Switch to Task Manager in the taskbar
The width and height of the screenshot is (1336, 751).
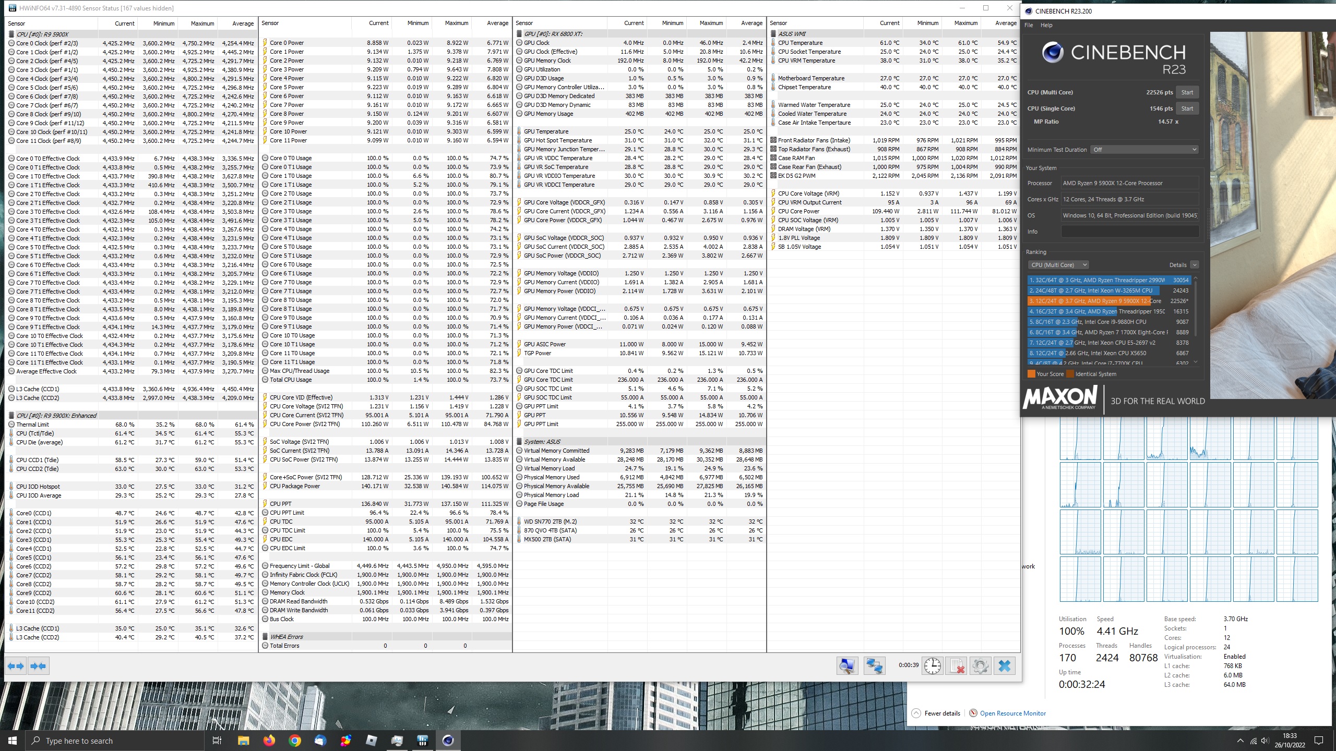click(x=397, y=741)
